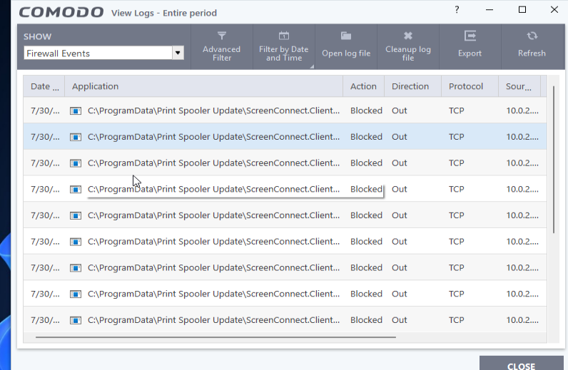This screenshot has width=568, height=370.
Task: Click the Export icon
Action: coord(470,36)
